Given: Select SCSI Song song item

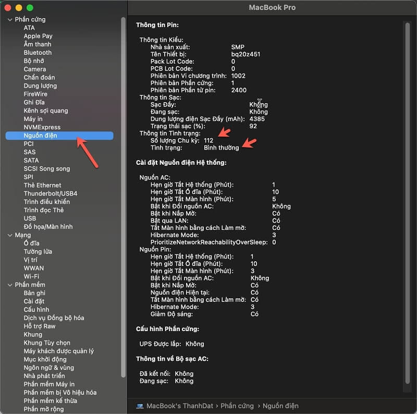Looking at the screenshot, I should (x=47, y=169).
